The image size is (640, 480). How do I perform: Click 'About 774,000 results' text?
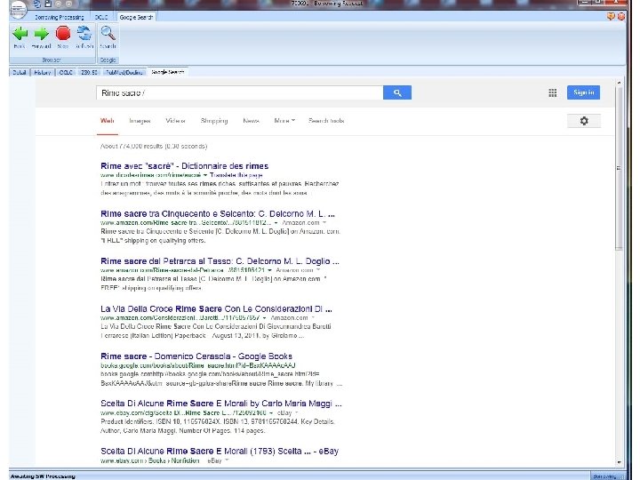[x=154, y=146]
